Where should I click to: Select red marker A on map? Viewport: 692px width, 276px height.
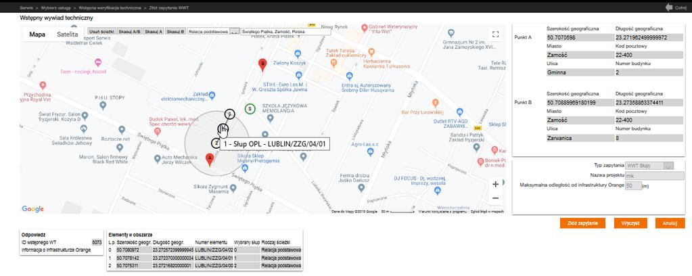tap(210, 159)
